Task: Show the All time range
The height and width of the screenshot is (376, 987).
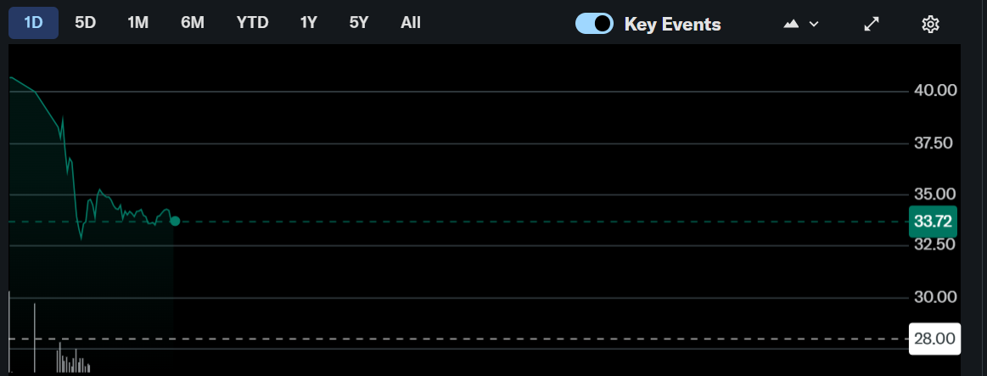Action: click(x=411, y=23)
